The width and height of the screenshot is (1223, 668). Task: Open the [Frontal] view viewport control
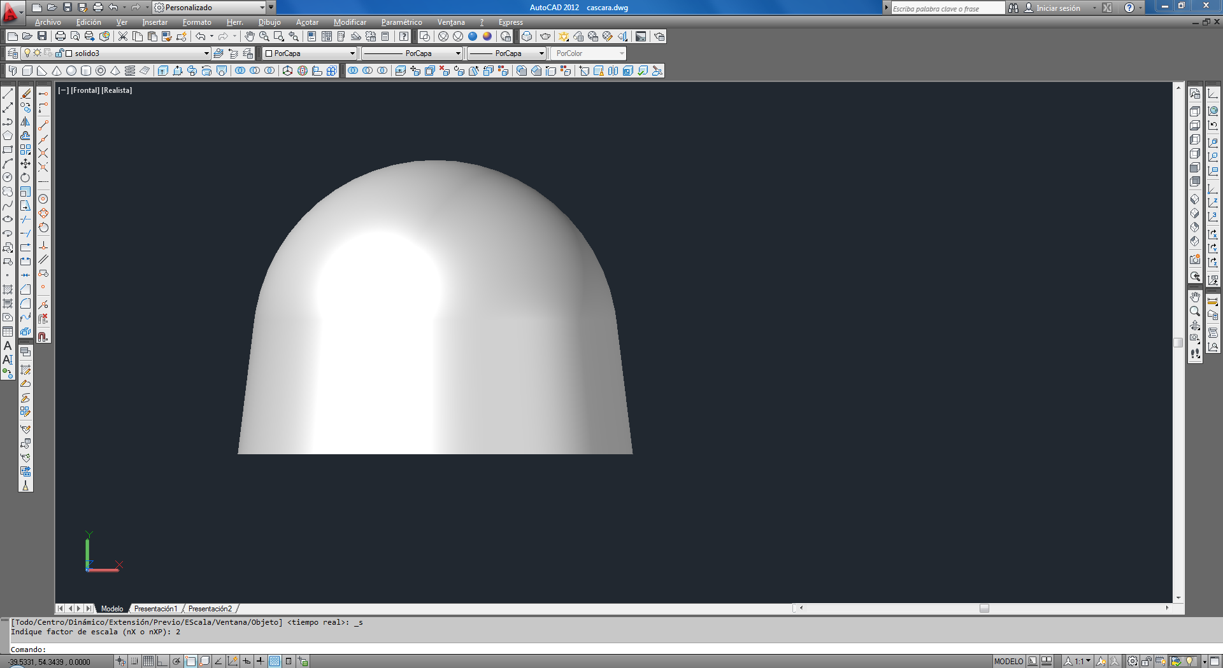coord(85,90)
